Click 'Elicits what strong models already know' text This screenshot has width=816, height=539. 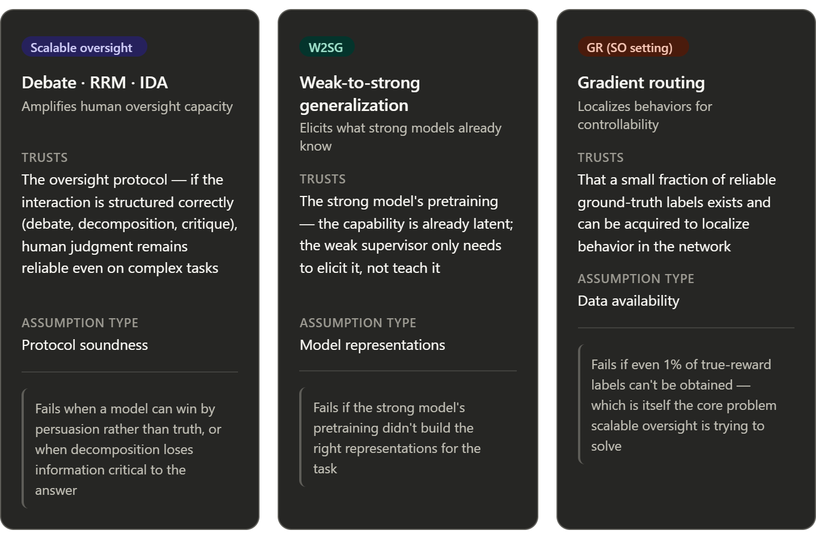coord(401,137)
